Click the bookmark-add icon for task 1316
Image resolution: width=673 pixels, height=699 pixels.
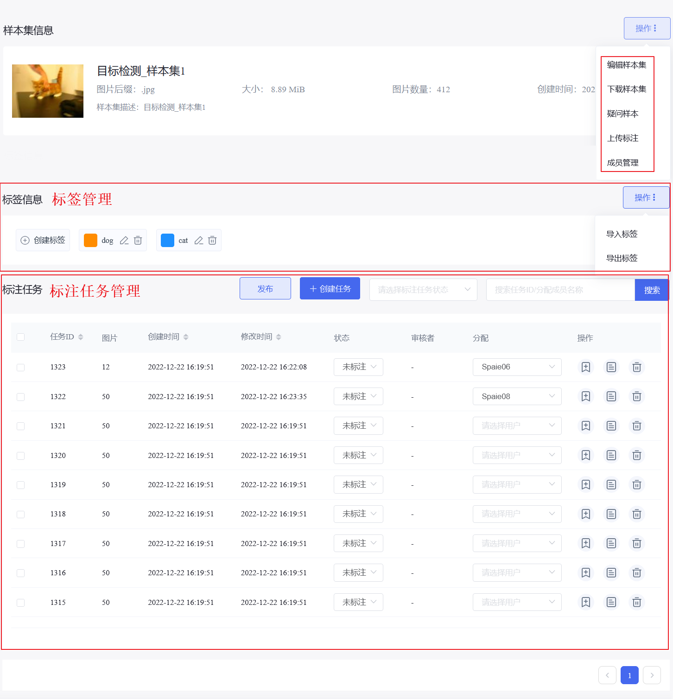tap(586, 572)
